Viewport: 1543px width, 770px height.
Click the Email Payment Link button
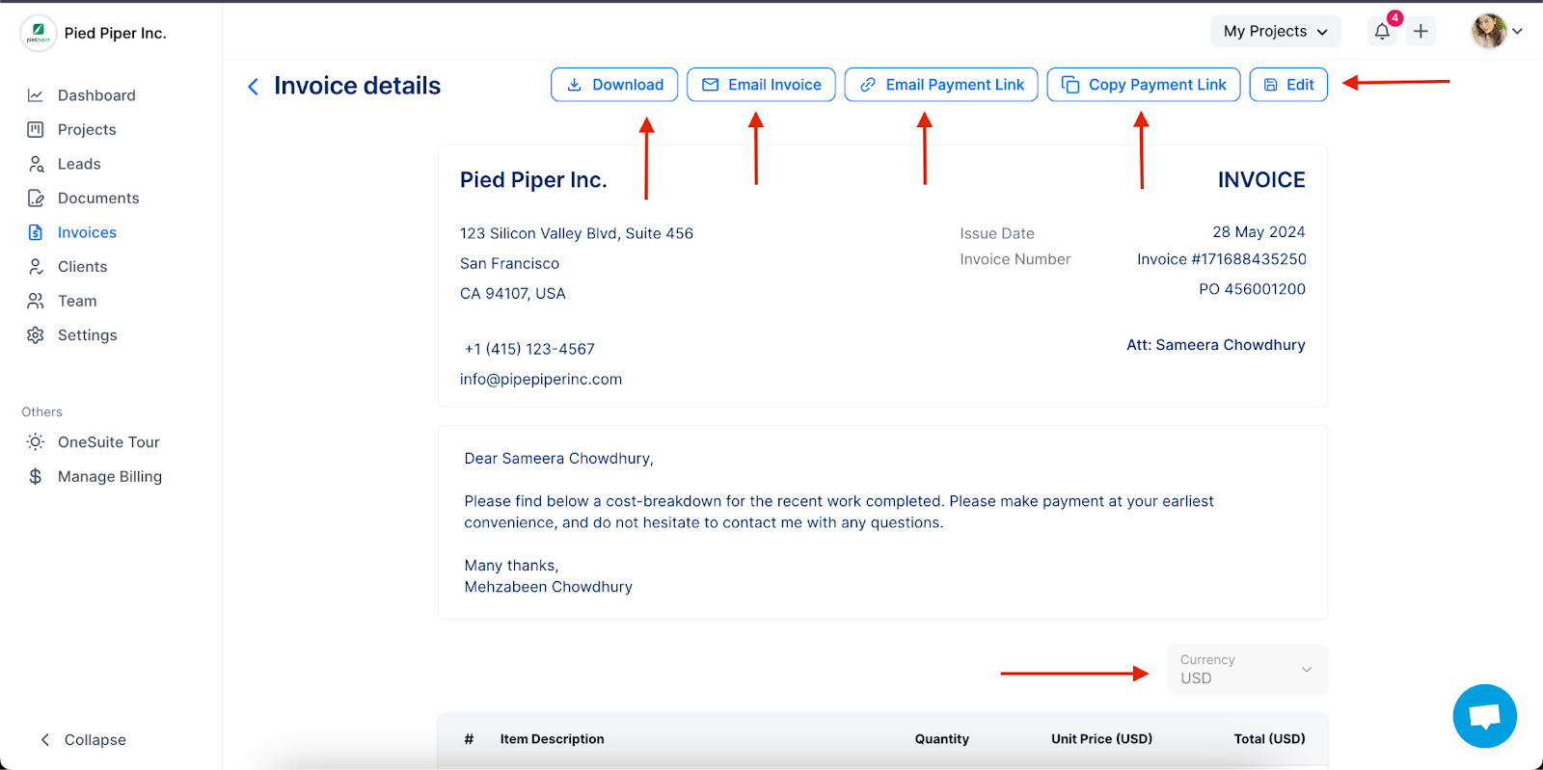[941, 85]
